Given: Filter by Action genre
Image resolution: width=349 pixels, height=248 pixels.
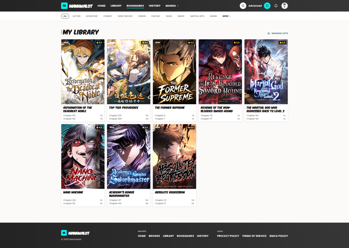Looking at the screenshot, I should point(76,16).
